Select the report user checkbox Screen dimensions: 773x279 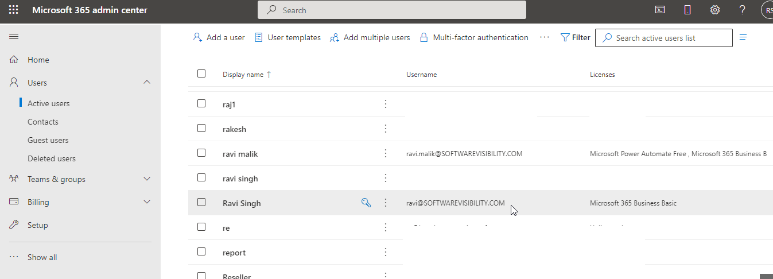(201, 251)
